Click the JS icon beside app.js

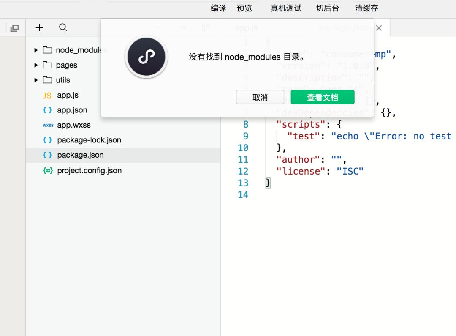pos(47,96)
